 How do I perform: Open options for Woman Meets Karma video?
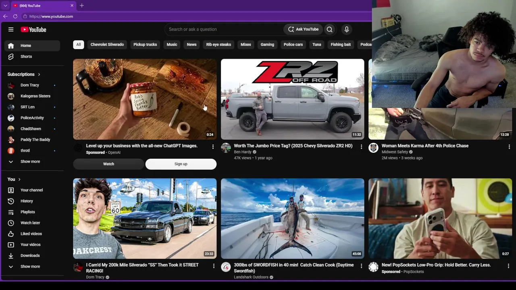(x=509, y=147)
